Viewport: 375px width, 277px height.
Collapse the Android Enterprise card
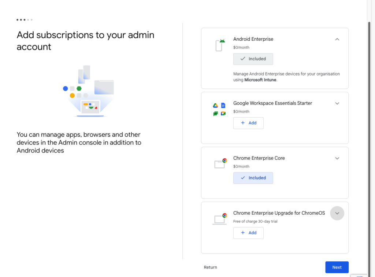coord(337,39)
